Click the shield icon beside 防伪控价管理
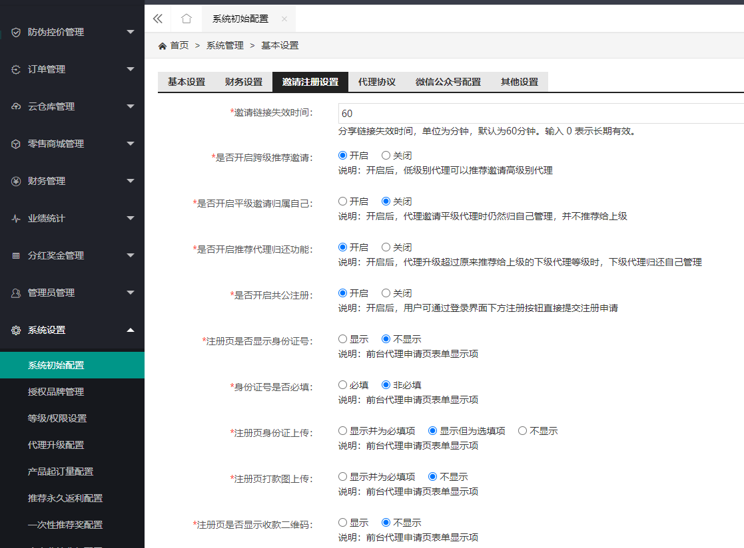 tap(16, 32)
